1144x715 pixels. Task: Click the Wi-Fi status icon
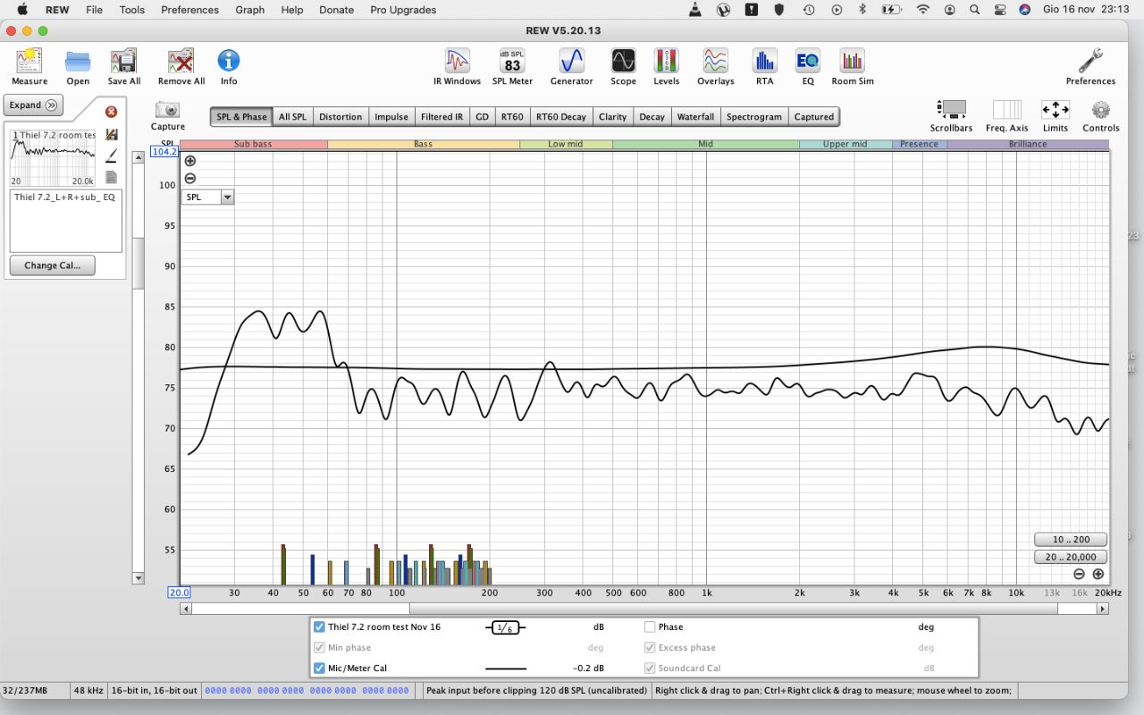tap(922, 10)
